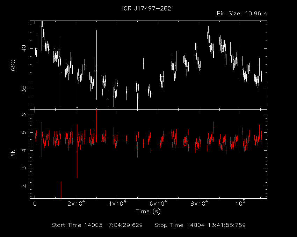Click the plot title IGR J17497−2821
Image resolution: width=297 pixels, height=237 pixels.
click(148, 9)
